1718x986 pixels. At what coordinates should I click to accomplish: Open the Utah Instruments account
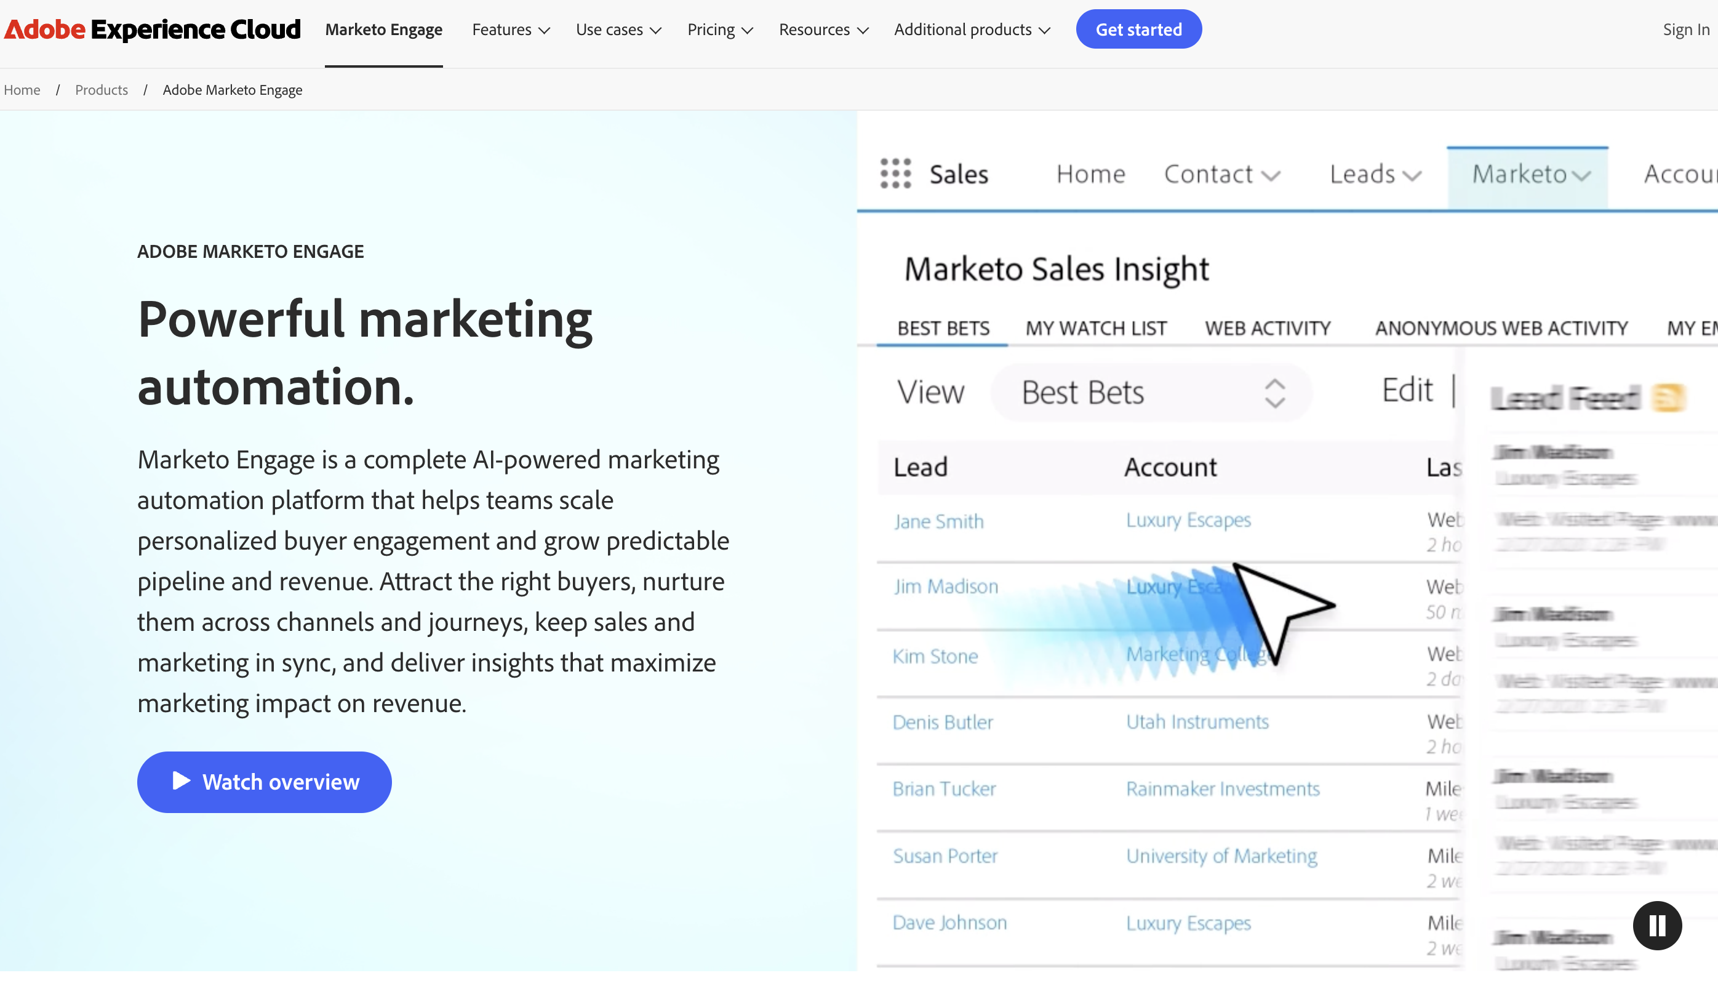1197,722
